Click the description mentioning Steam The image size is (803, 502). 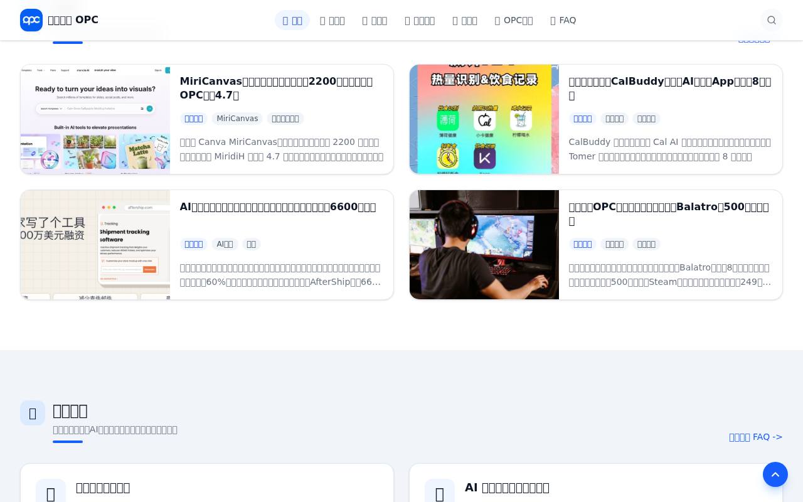pyautogui.click(x=670, y=275)
